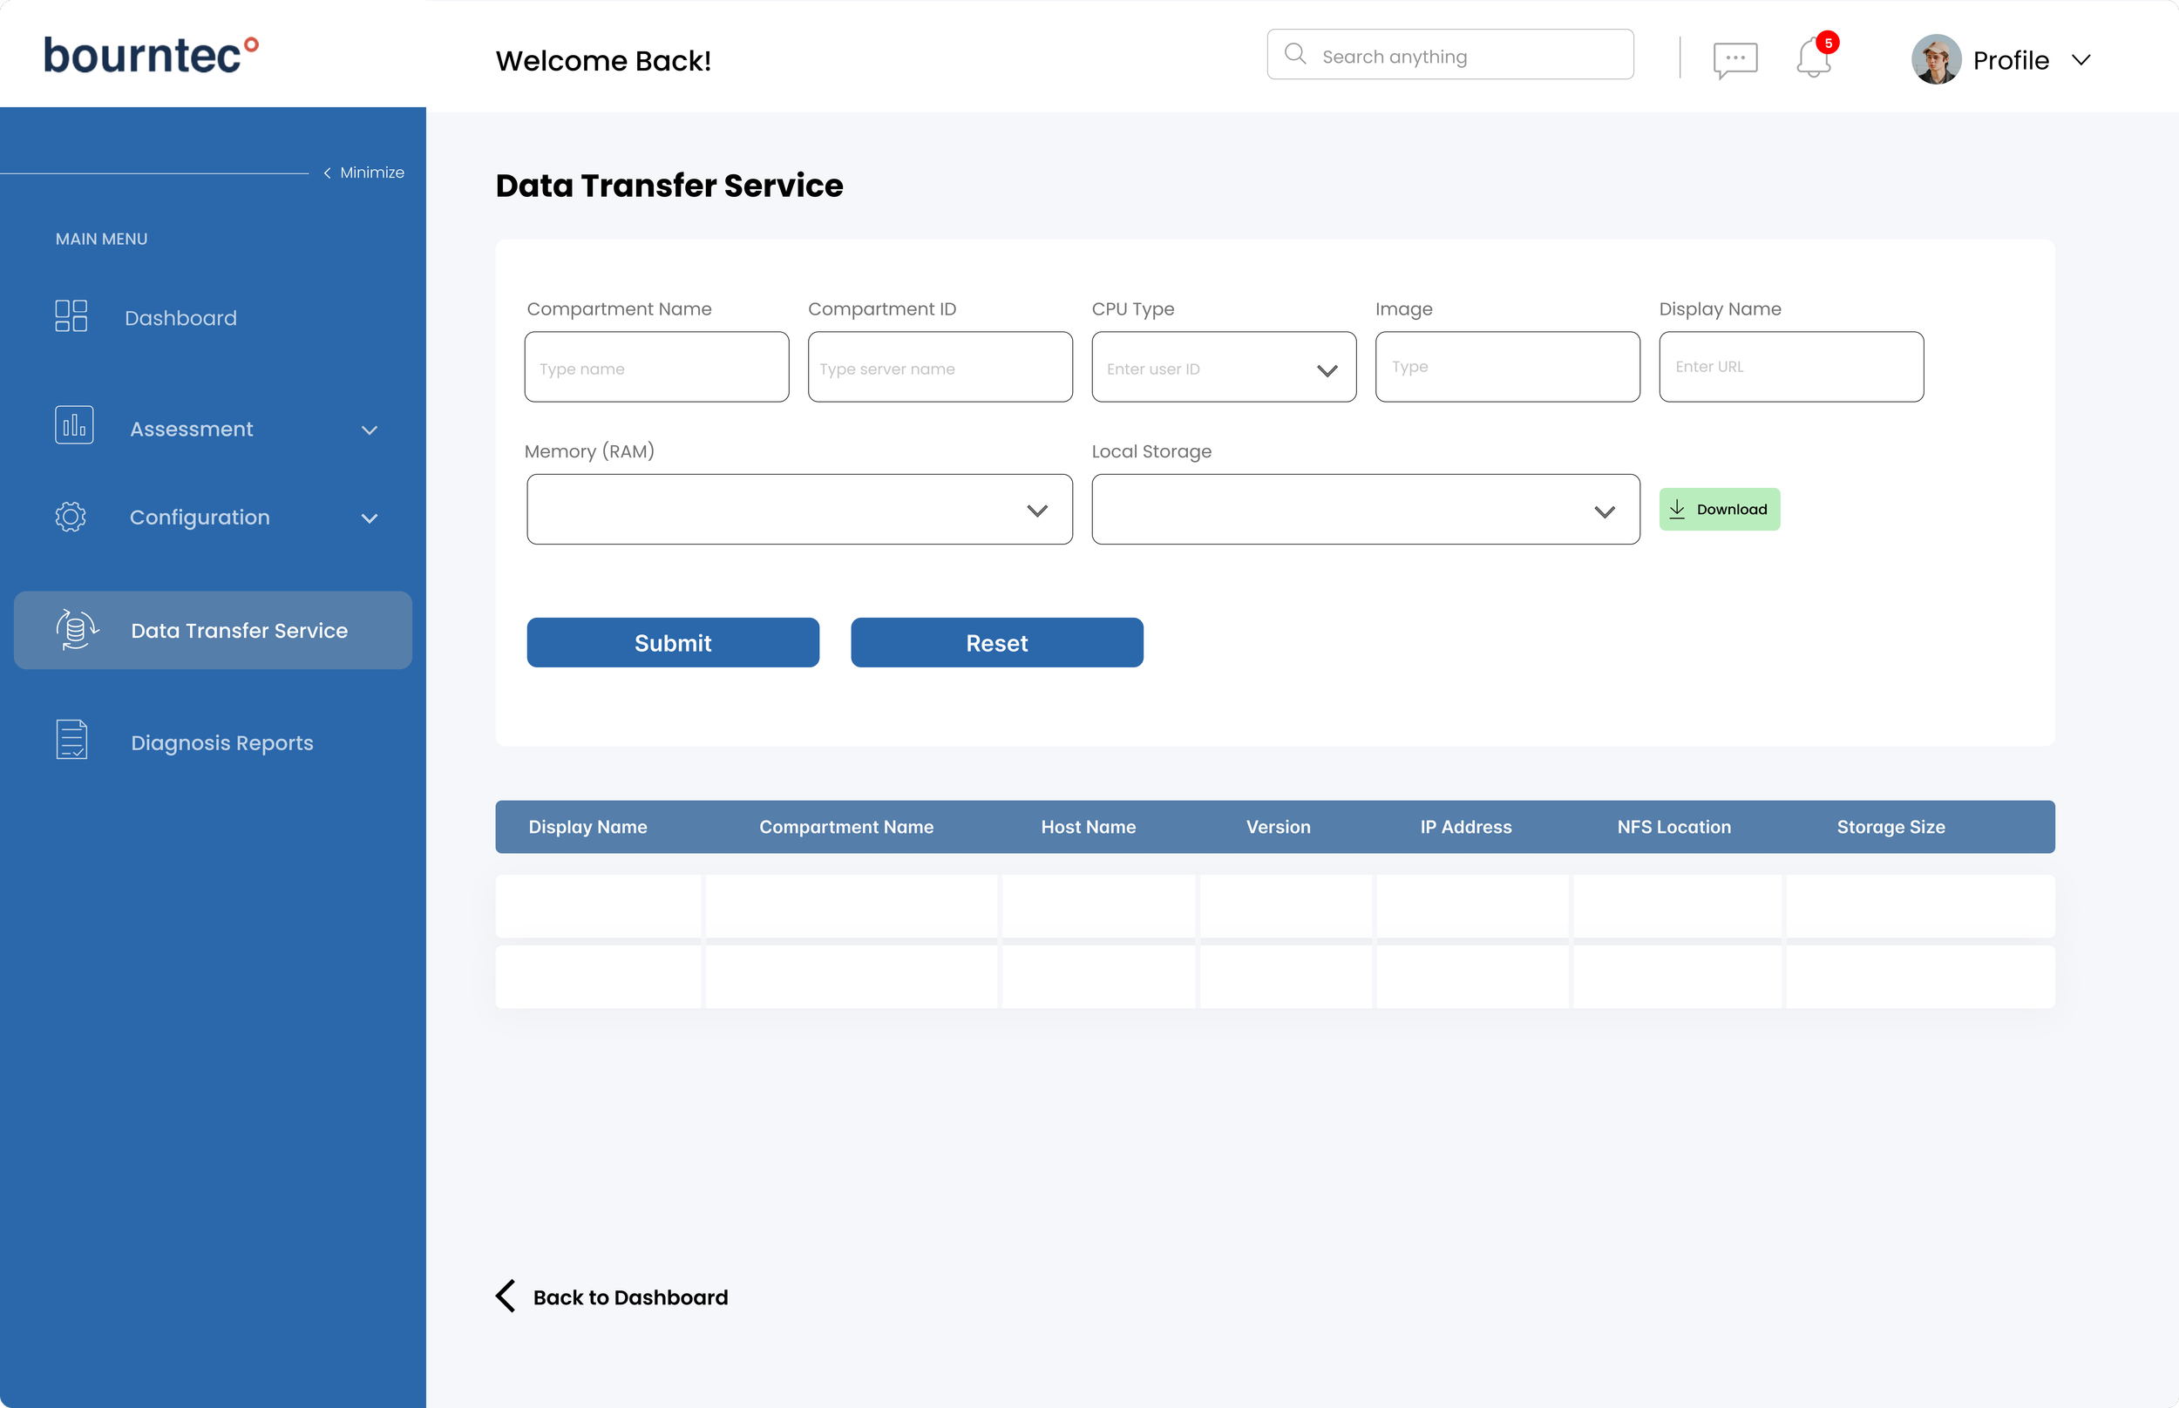Open the notifications bell
Screen dimensions: 2179x1408
tap(1813, 58)
